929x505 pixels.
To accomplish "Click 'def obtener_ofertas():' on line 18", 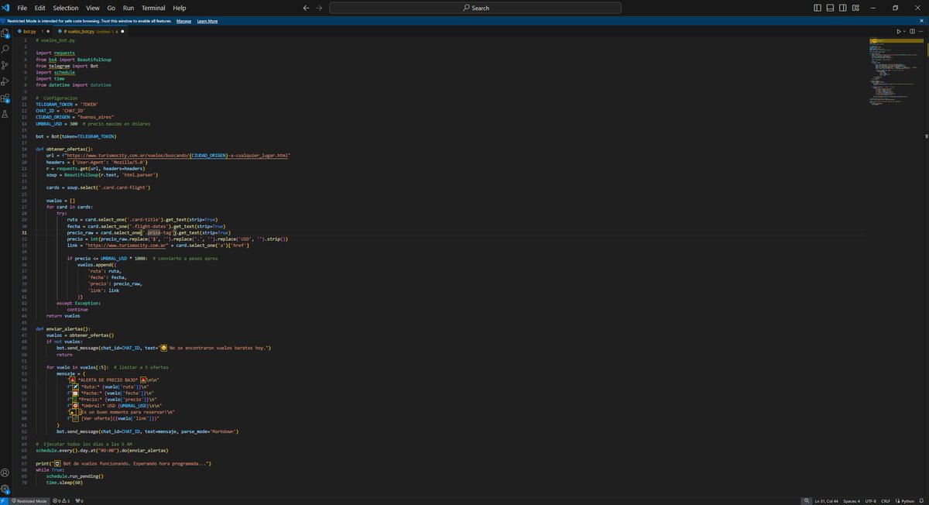I will [x=64, y=149].
